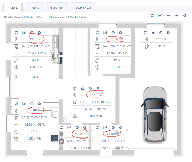Open bar chart for the 22.31°C room
The image size is (192, 162).
pyautogui.click(x=24, y=33)
